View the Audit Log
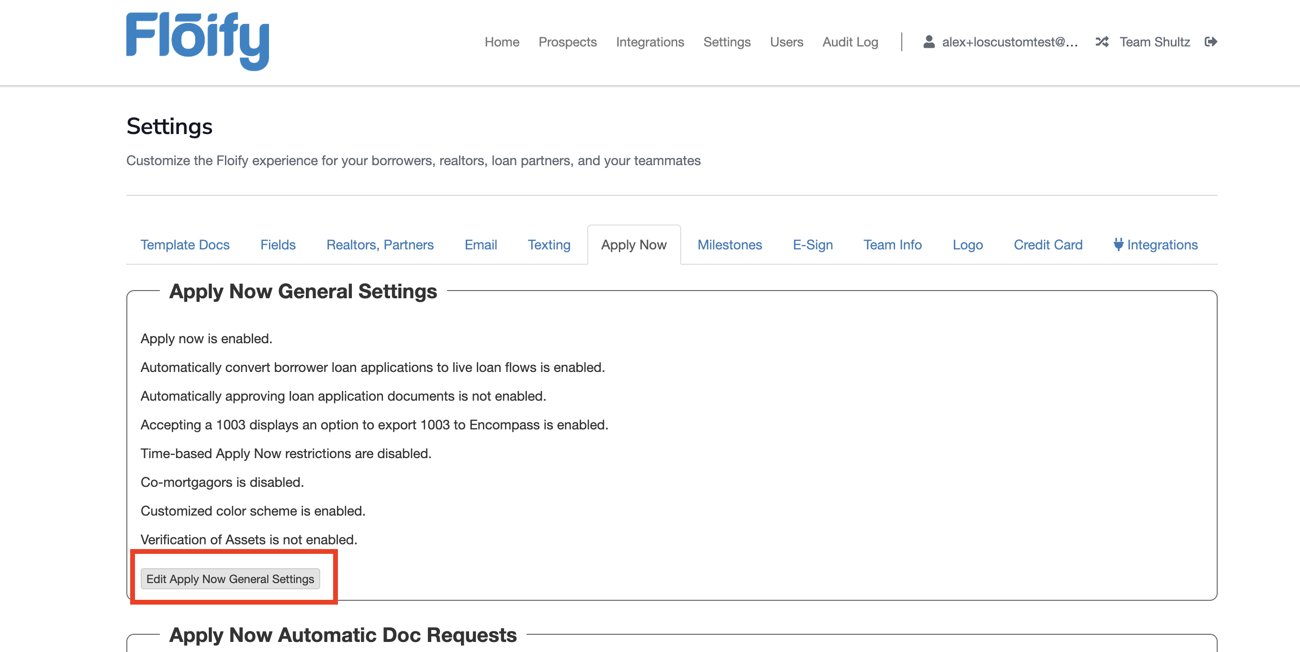The height and width of the screenshot is (652, 1300). tap(850, 42)
